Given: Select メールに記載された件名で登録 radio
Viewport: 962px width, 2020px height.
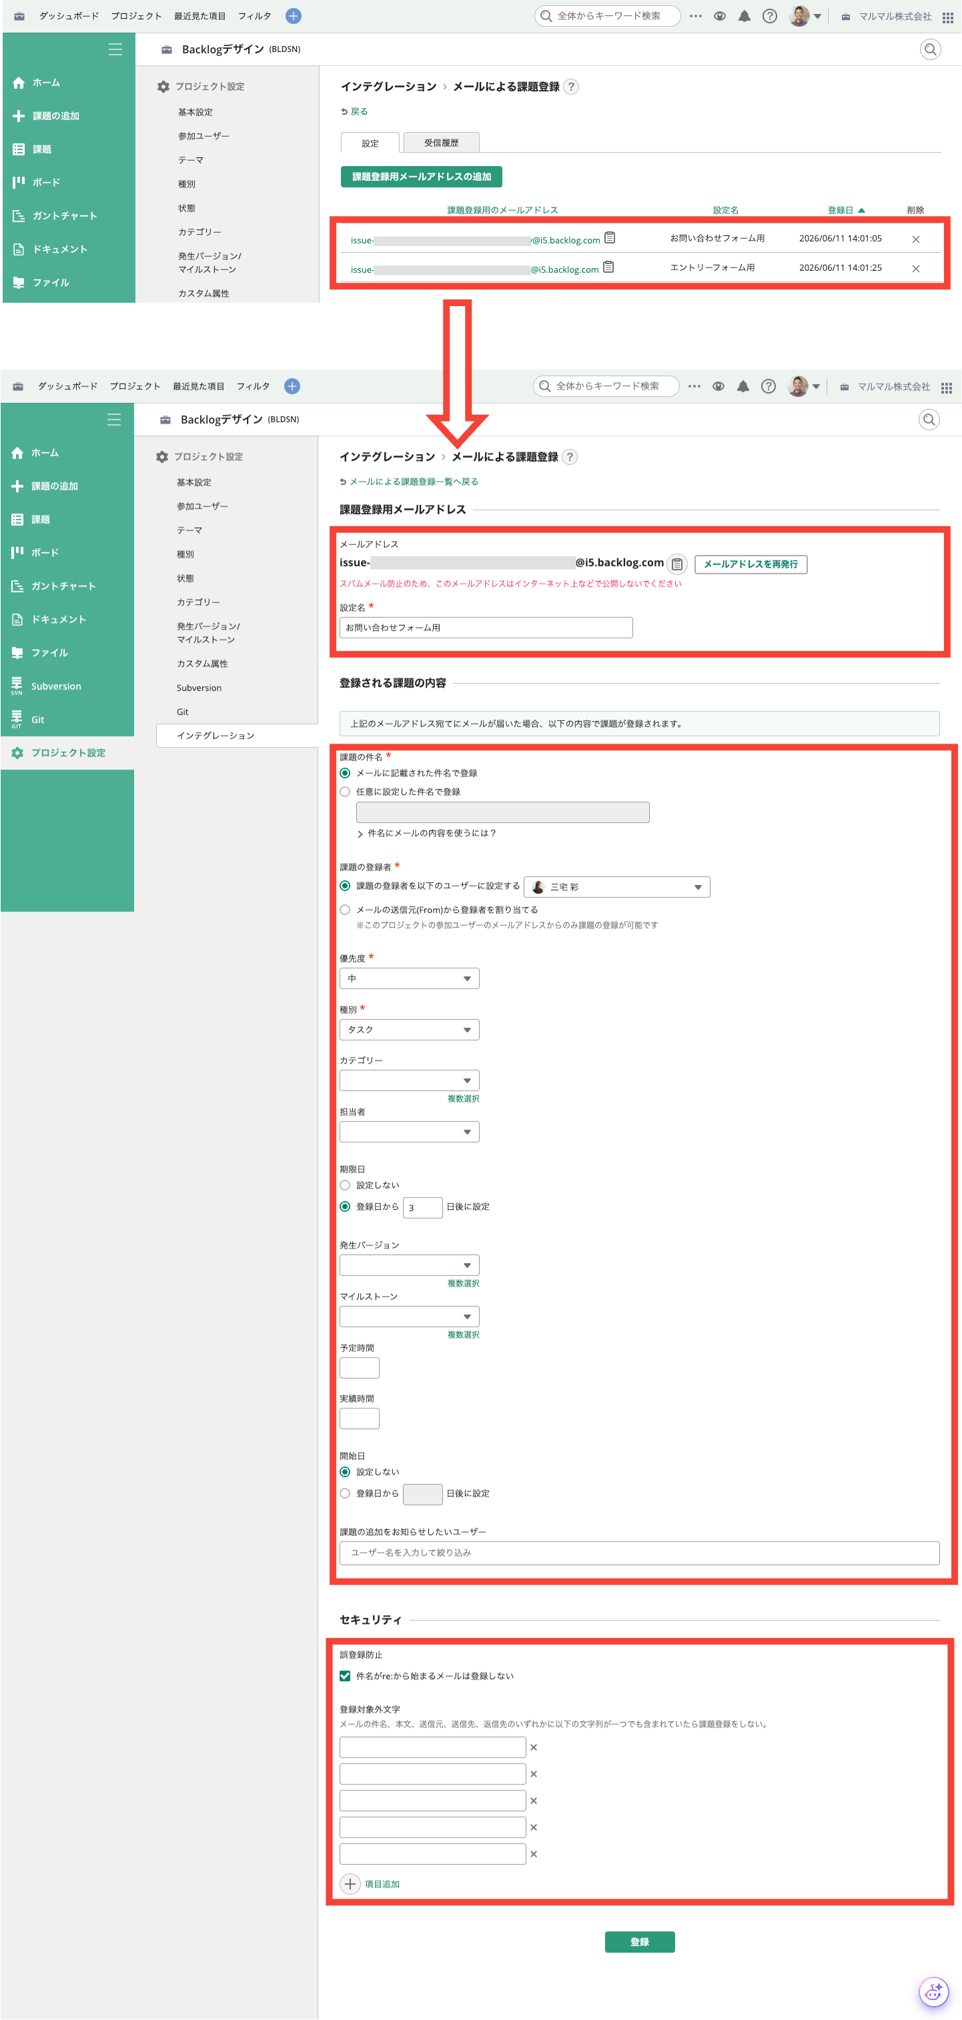Looking at the screenshot, I should (346, 773).
